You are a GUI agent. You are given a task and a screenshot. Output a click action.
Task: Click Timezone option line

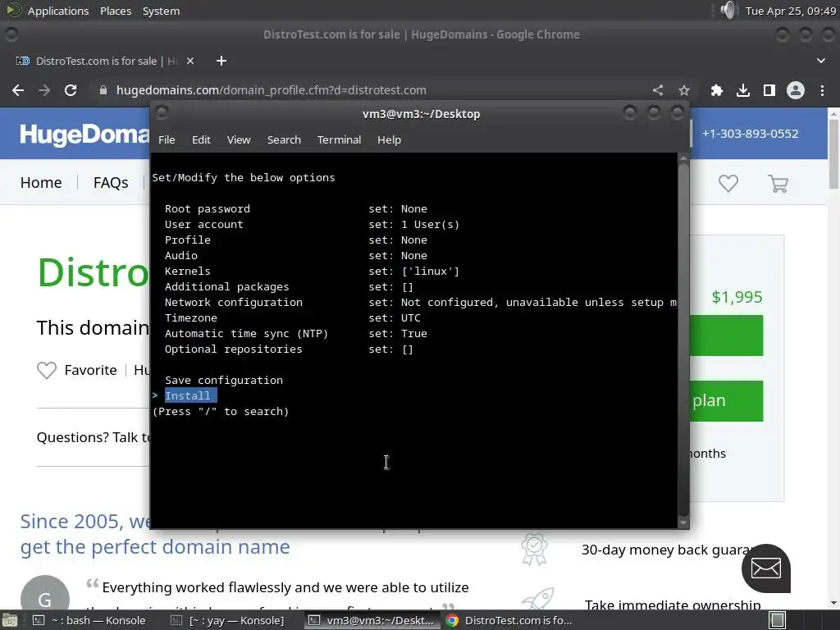coord(293,317)
